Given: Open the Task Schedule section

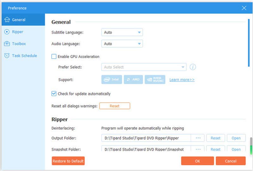Looking at the screenshot, I should click(24, 56).
